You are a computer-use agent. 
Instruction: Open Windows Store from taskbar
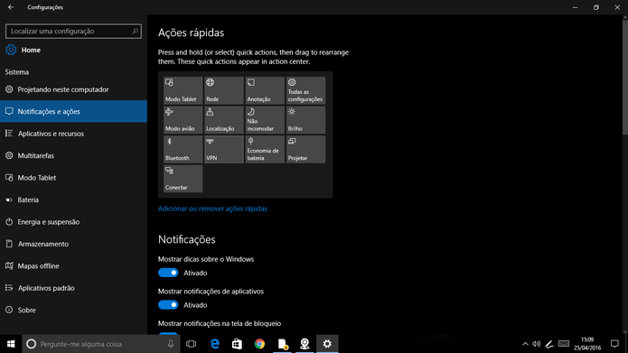point(237,344)
